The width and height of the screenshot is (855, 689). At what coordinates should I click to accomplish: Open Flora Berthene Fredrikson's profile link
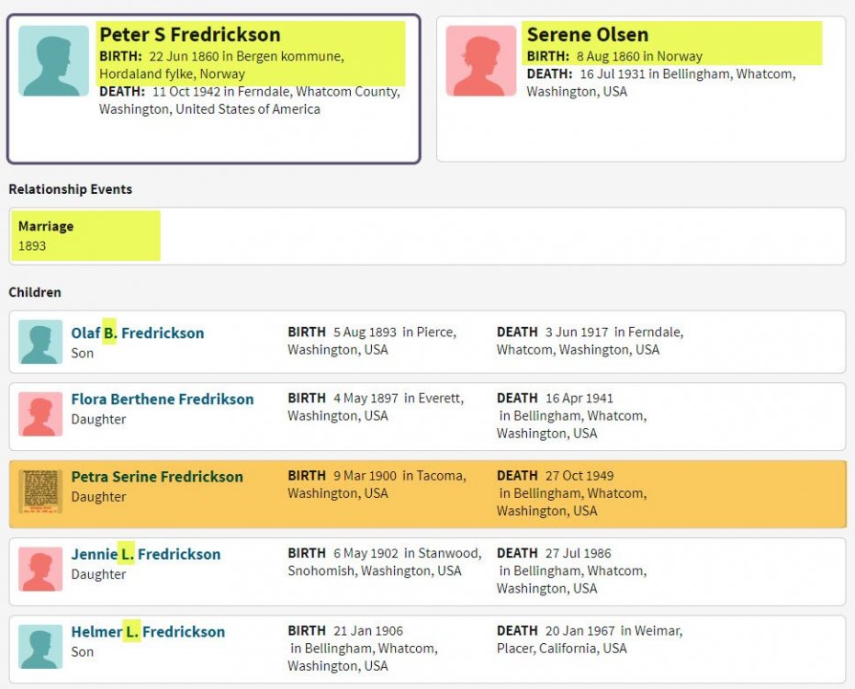(x=163, y=400)
